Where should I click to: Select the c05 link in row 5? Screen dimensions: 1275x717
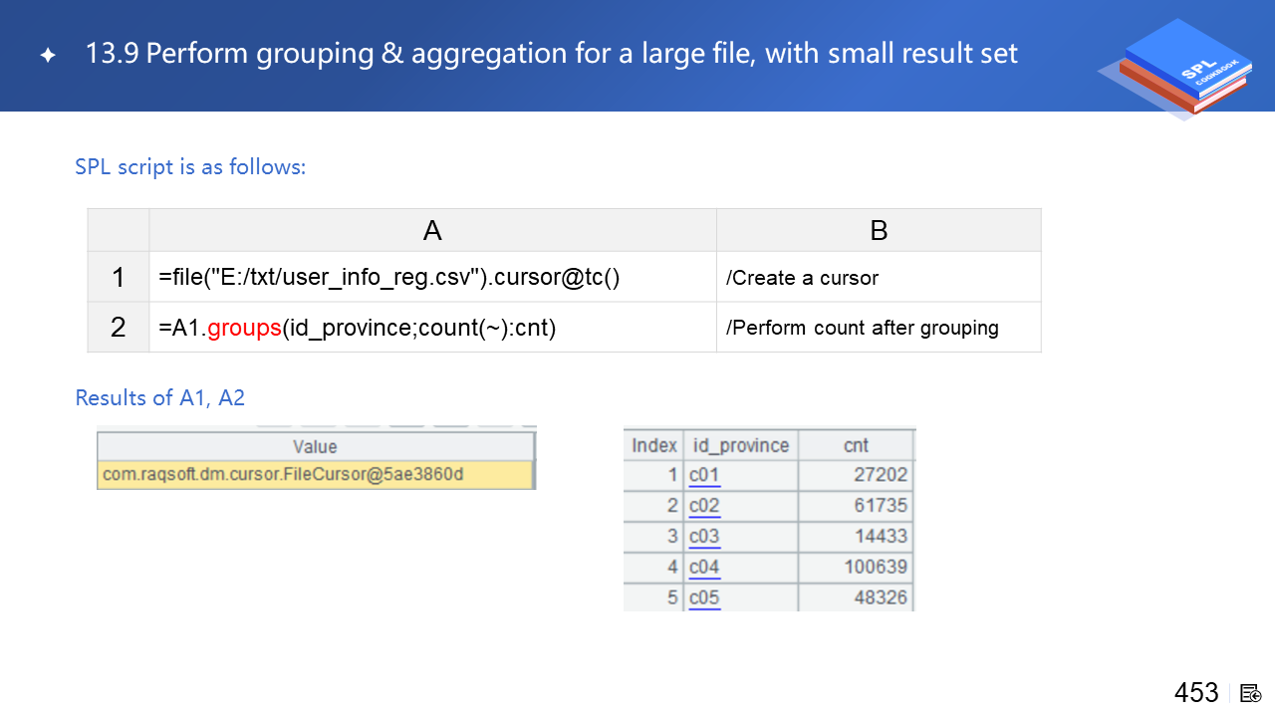(x=704, y=598)
